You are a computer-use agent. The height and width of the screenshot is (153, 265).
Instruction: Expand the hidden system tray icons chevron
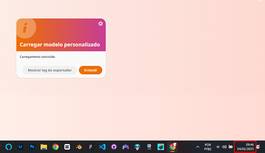click(x=197, y=147)
